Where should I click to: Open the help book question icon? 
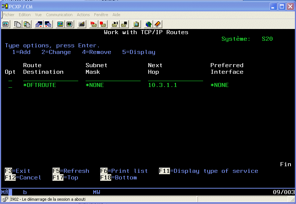pos(158,24)
